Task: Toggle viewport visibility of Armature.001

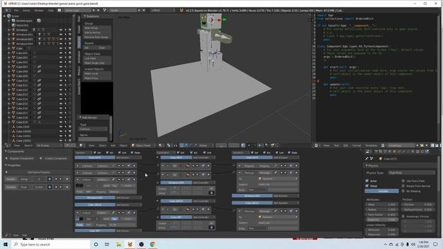Action: pos(61,35)
